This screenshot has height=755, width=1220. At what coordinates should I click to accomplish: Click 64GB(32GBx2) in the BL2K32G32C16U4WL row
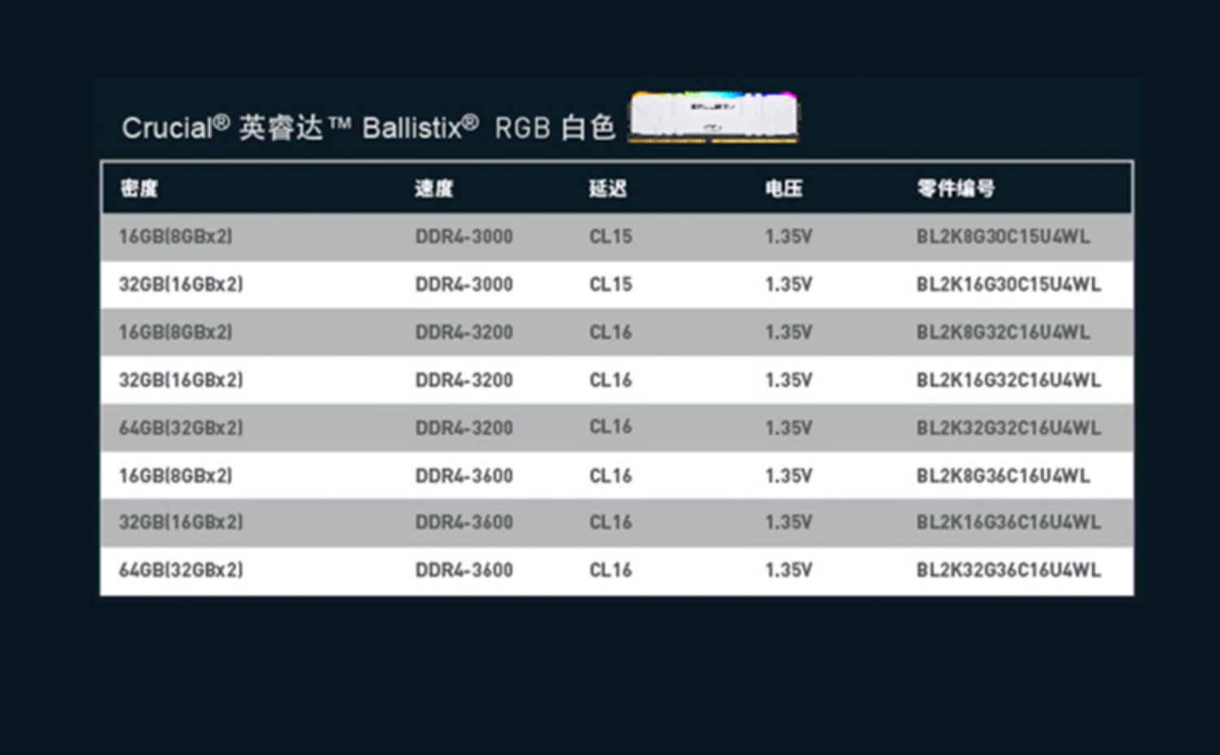pyautogui.click(x=181, y=428)
